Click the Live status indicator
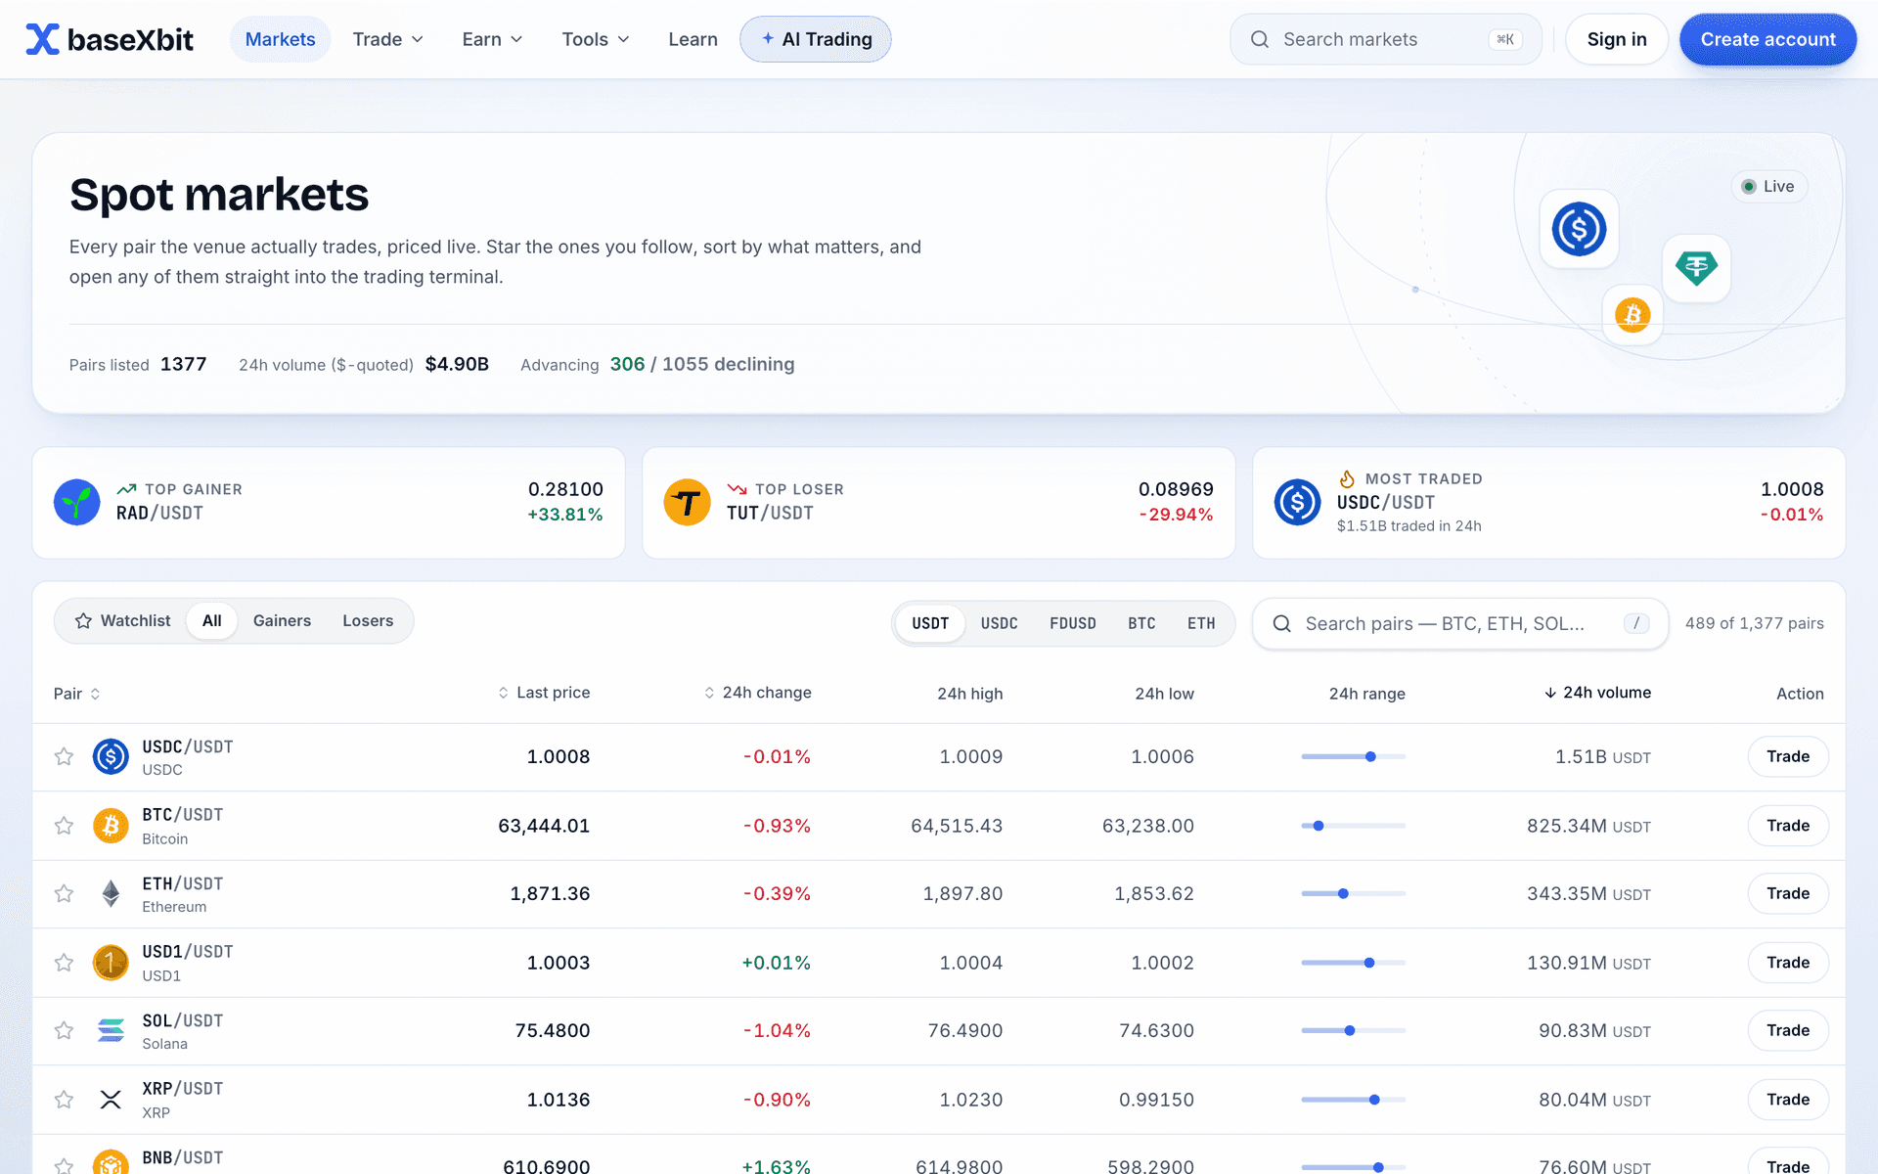The height and width of the screenshot is (1174, 1878). pos(1769,186)
